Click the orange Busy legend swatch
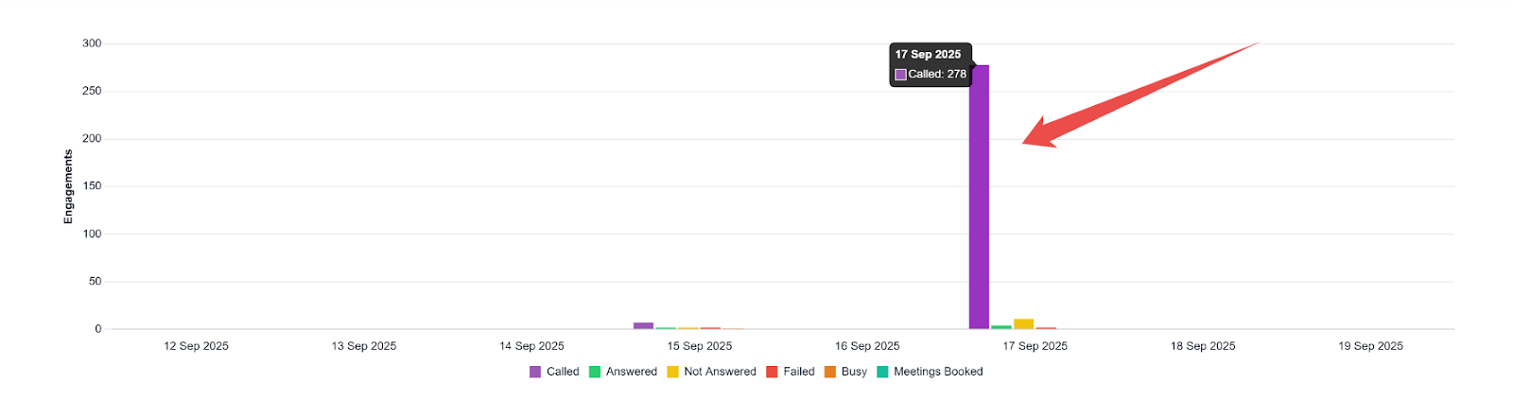 coord(830,372)
